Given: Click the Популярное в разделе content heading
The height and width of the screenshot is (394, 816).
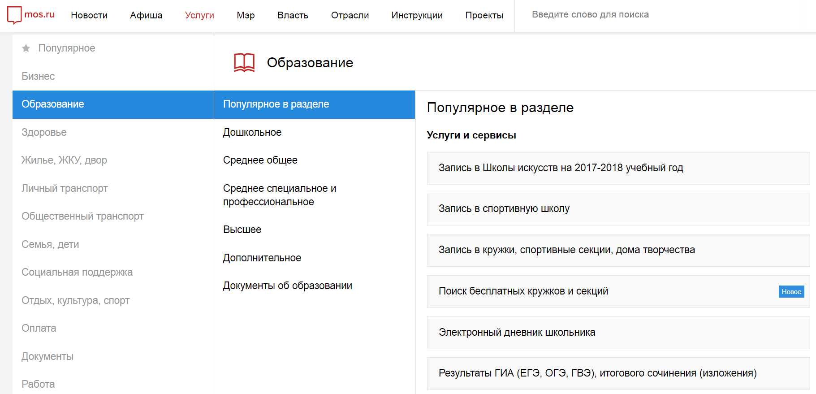Looking at the screenshot, I should 500,108.
